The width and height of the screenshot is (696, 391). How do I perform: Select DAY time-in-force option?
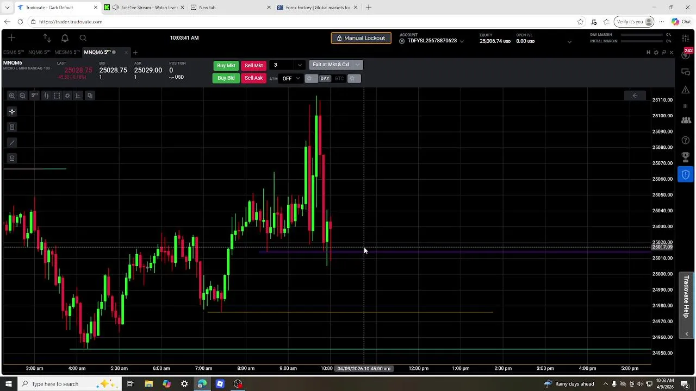pos(325,79)
